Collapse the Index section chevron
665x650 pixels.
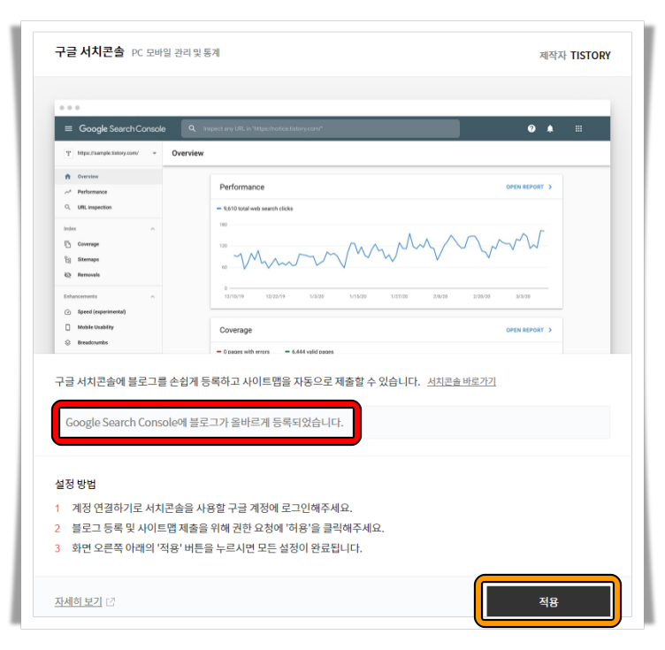click(x=153, y=229)
